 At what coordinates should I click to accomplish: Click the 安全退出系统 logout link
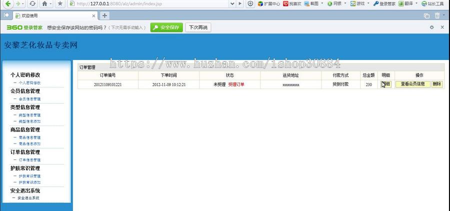[x=28, y=198]
